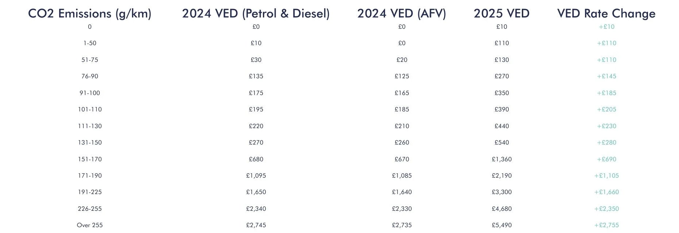The height and width of the screenshot is (233, 679).
Task: Click the £1,095 petrol and diesel rate
Action: point(256,175)
